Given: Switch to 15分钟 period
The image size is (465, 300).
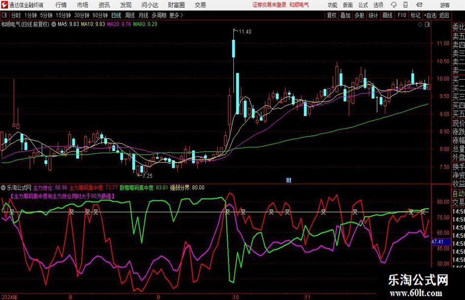Looking at the screenshot, I should click(x=63, y=15).
